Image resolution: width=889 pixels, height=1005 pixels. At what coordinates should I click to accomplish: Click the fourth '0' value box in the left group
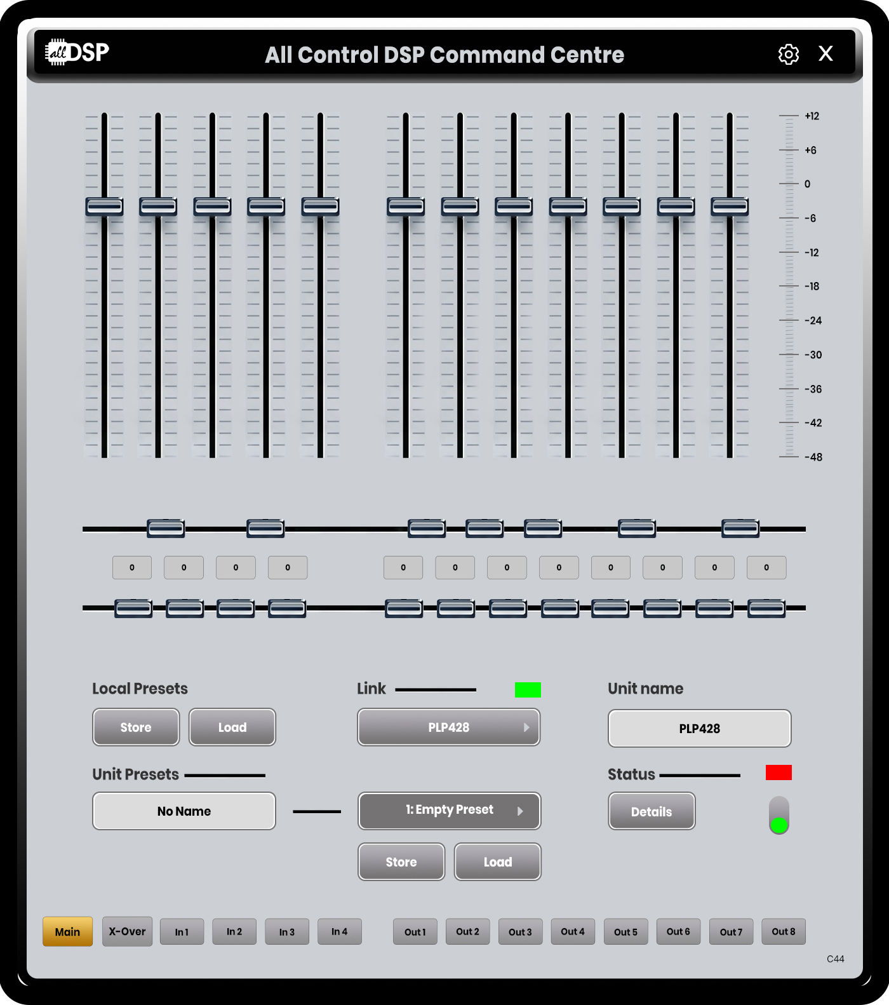point(288,568)
